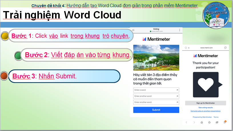The width and height of the screenshot is (233, 131).
Task: Click the Mentimeter logo on the voting page
Action: 156,39
